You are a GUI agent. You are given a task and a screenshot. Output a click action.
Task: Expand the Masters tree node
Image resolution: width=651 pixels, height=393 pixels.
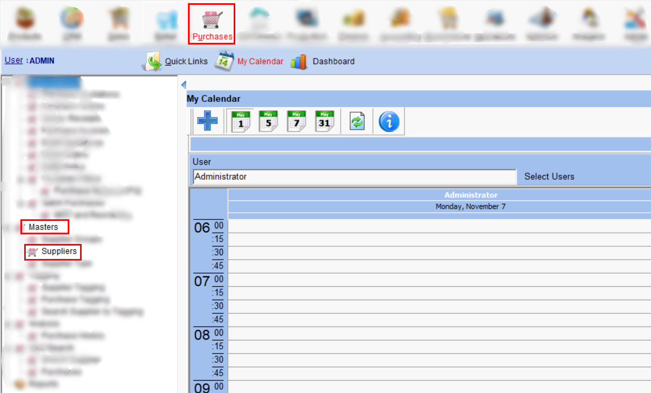tap(43, 227)
